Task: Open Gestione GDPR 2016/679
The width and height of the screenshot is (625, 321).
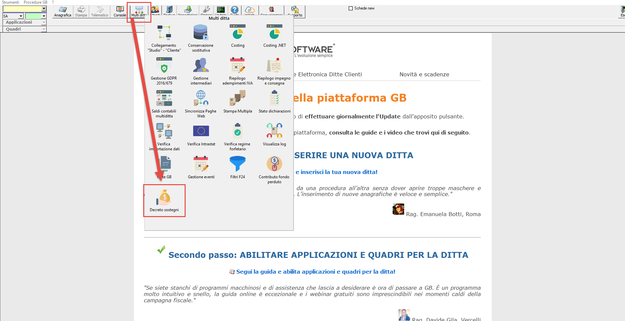Action: [x=164, y=71]
